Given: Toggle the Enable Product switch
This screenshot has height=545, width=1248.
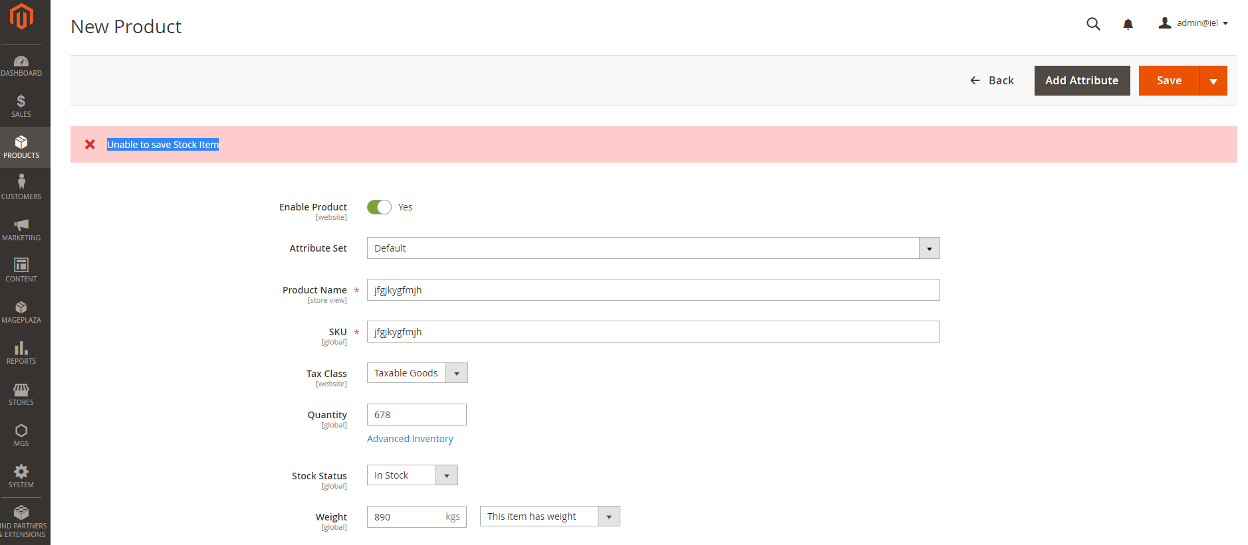Looking at the screenshot, I should click(379, 207).
